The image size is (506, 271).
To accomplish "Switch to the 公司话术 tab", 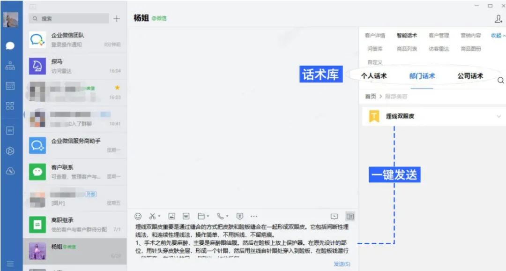I will click(470, 76).
